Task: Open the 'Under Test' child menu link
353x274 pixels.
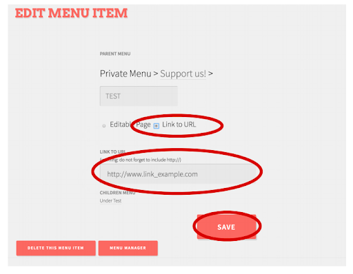Action: (x=110, y=201)
